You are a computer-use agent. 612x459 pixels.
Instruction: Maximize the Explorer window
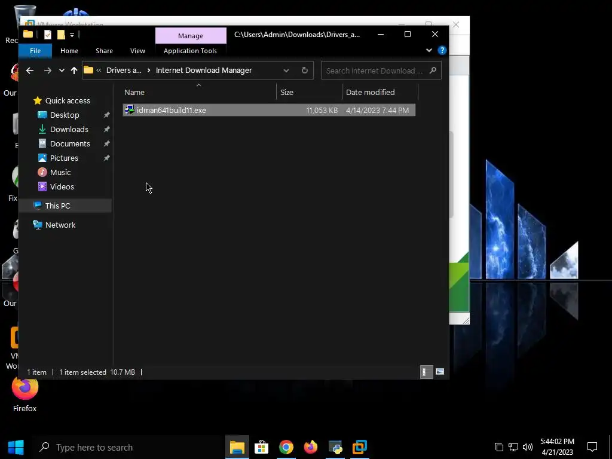click(408, 34)
